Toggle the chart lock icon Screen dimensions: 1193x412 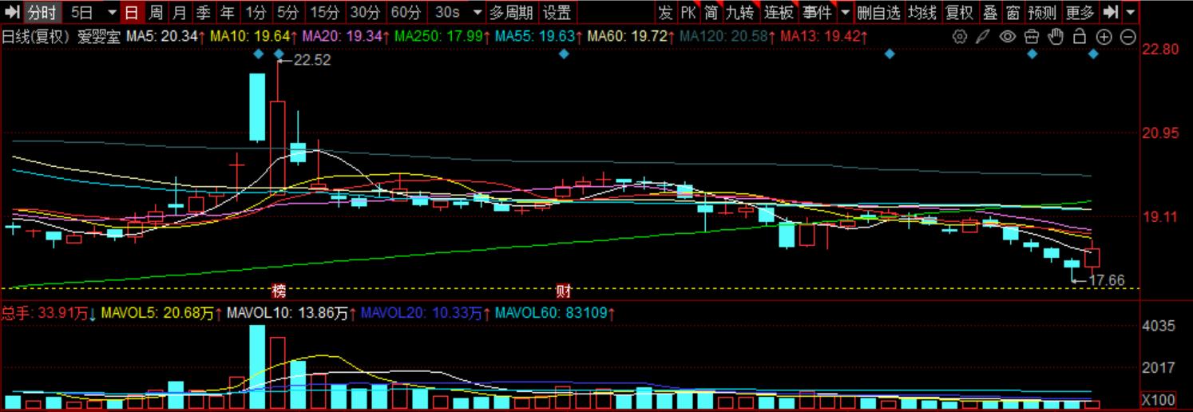click(1080, 37)
